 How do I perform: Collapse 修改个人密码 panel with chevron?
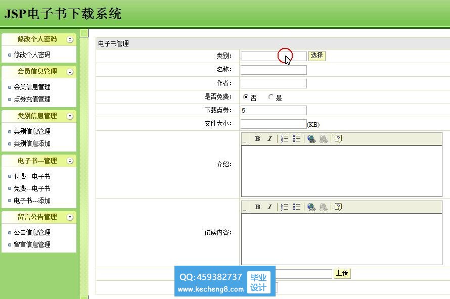point(70,39)
